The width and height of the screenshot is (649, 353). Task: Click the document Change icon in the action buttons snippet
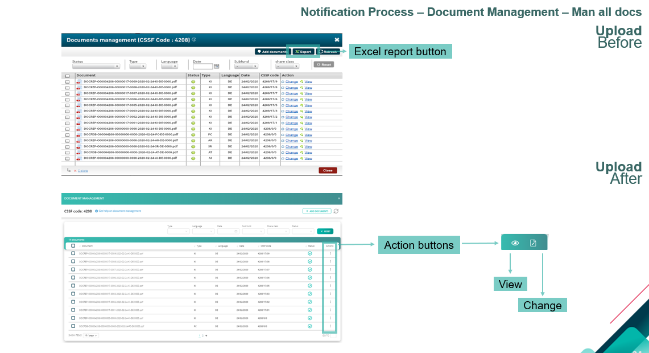click(533, 243)
